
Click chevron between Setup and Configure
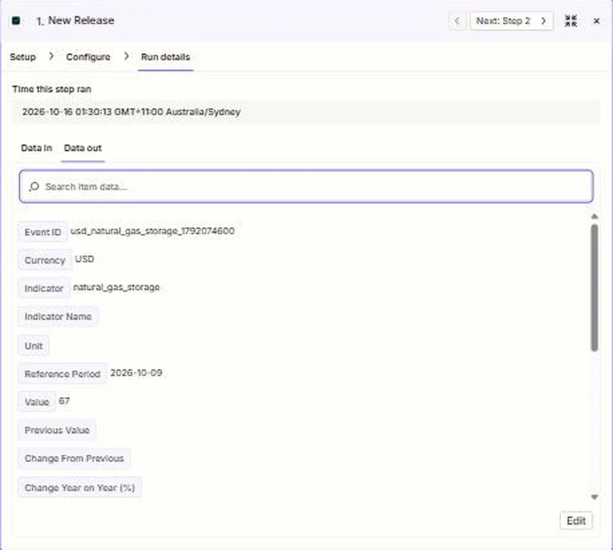coord(52,57)
